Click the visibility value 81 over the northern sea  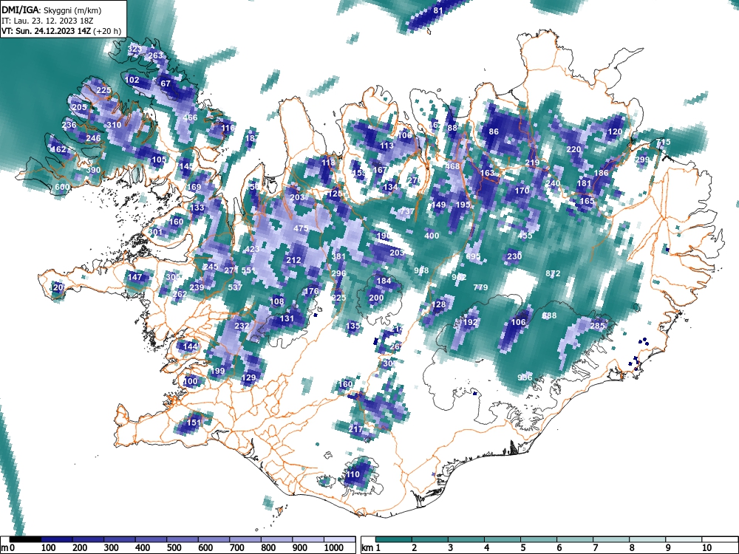(x=438, y=10)
